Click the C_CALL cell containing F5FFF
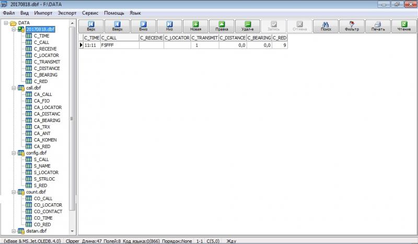This screenshot has width=418, height=244. (x=119, y=46)
